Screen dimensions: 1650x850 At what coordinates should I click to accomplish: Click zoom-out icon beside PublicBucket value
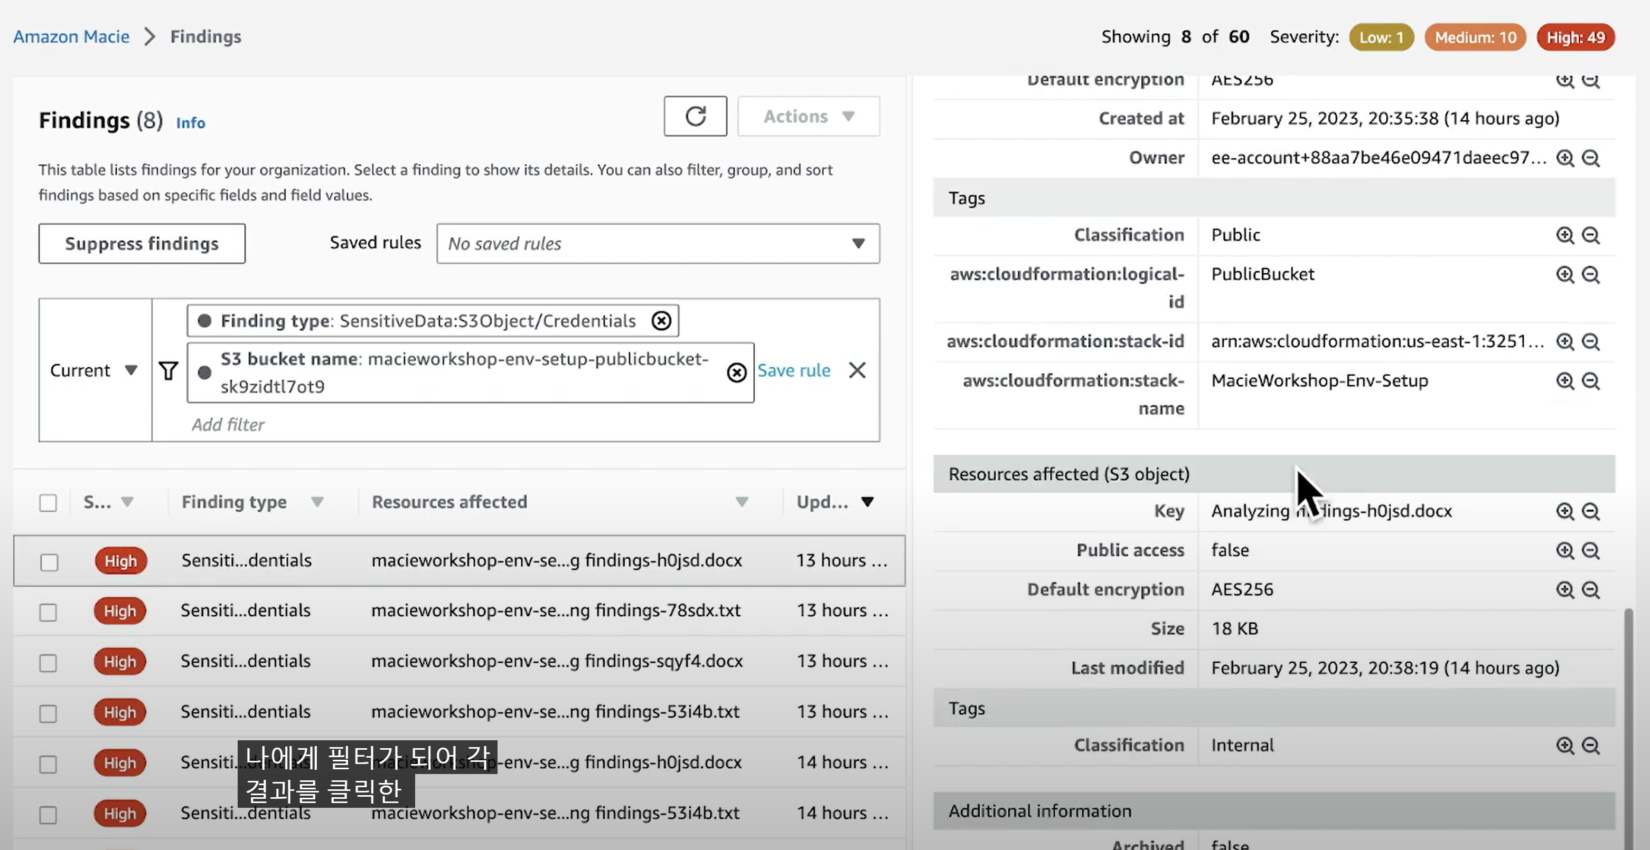coord(1591,274)
